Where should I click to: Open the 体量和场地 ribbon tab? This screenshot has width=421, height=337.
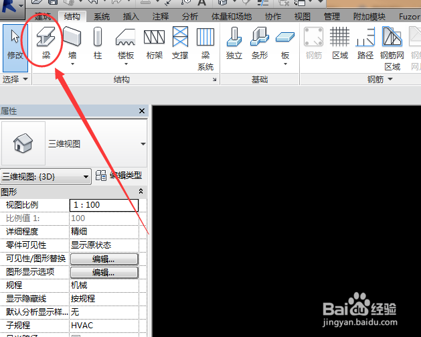pyautogui.click(x=232, y=17)
